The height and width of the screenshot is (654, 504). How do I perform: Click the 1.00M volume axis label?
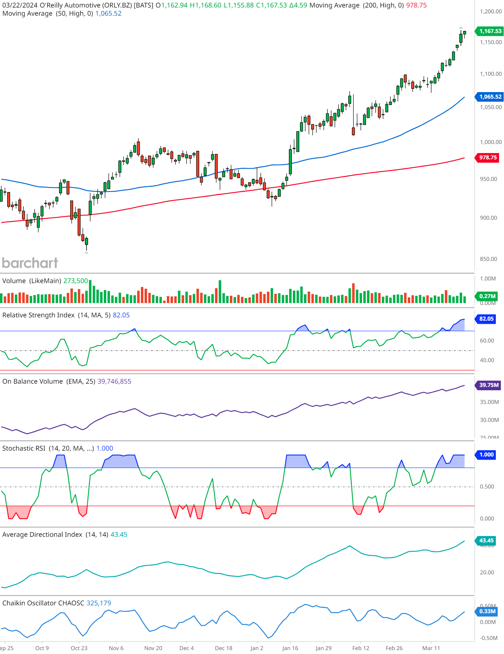(x=488, y=279)
